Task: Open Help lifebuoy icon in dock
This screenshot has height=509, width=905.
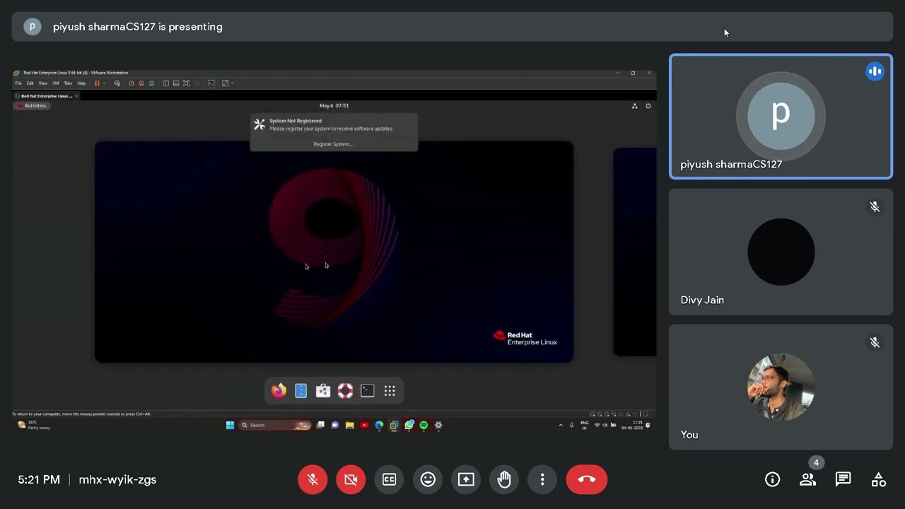Action: (x=345, y=390)
